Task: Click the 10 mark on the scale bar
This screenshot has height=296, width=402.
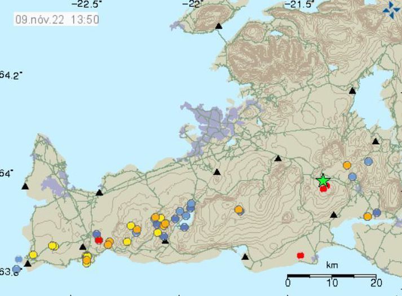Action: pyautogui.click(x=332, y=283)
